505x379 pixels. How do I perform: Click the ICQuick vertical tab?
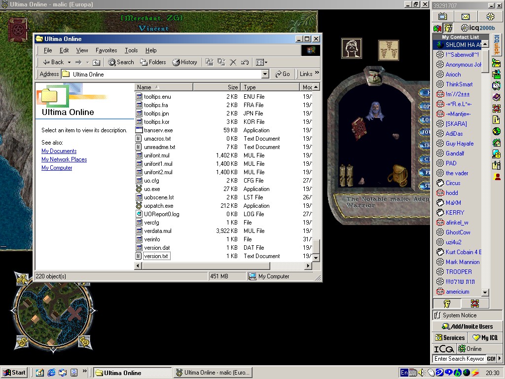click(496, 45)
